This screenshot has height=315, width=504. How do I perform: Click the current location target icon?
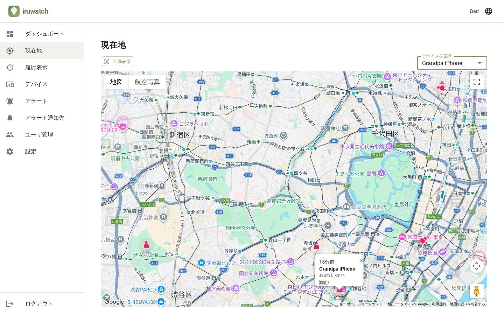coord(10,51)
